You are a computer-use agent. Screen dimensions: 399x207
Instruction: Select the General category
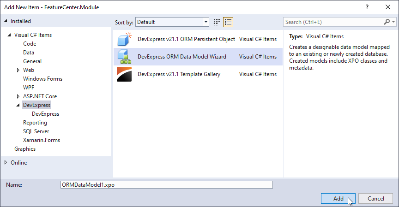32,61
